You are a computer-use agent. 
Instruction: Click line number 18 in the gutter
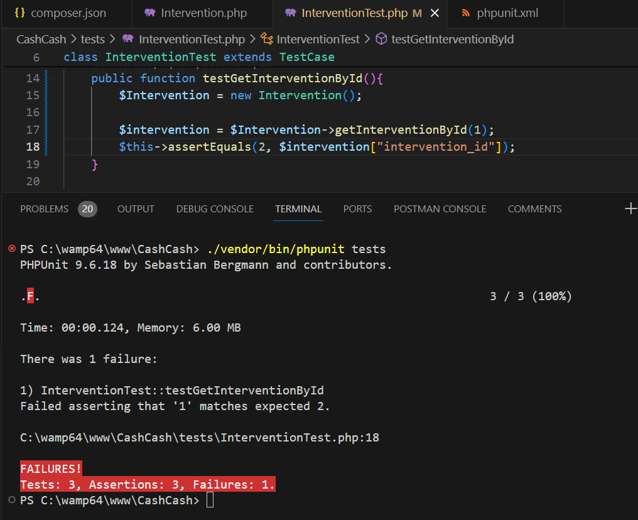point(33,147)
